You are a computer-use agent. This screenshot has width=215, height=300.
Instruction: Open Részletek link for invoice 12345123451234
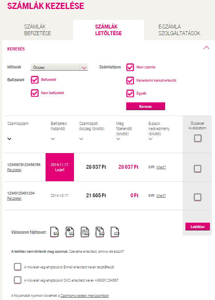pos(14,198)
